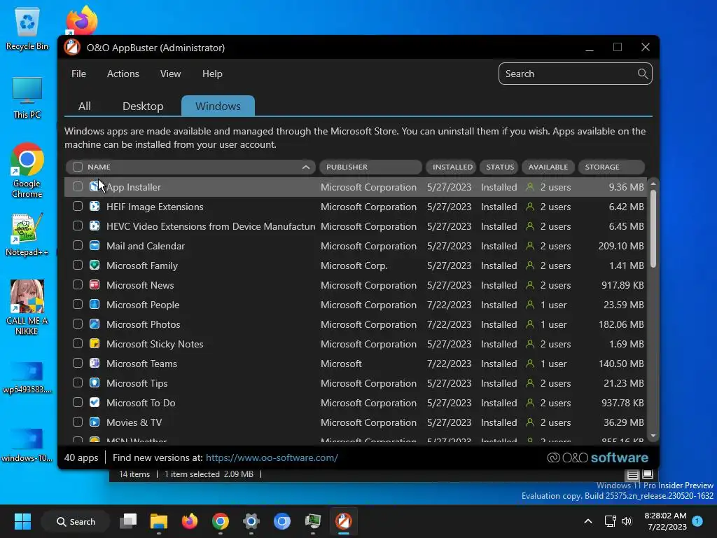Click the details view icon in Explorer status bar

632,474
